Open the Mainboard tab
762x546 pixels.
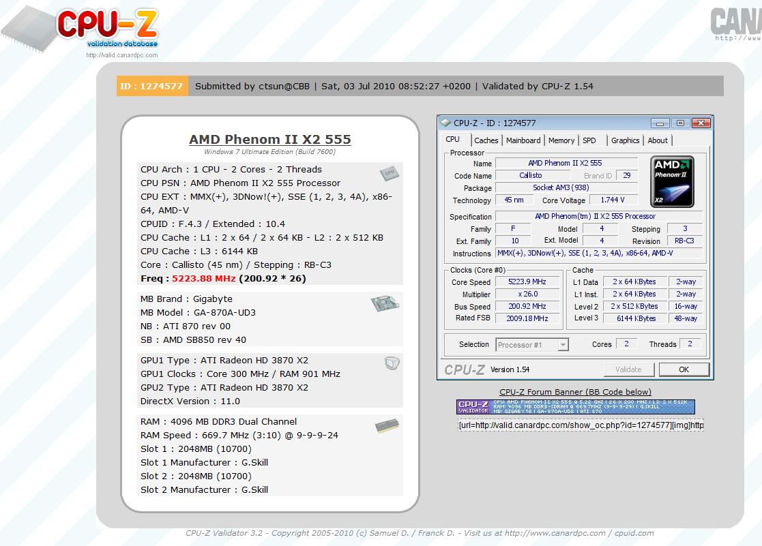[x=523, y=140]
